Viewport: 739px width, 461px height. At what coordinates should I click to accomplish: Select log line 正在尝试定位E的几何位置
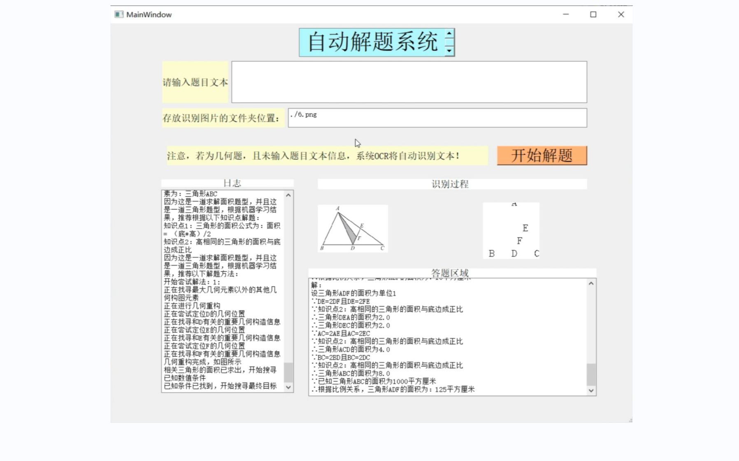pos(205,330)
